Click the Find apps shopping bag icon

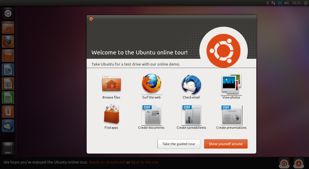[x=111, y=114]
